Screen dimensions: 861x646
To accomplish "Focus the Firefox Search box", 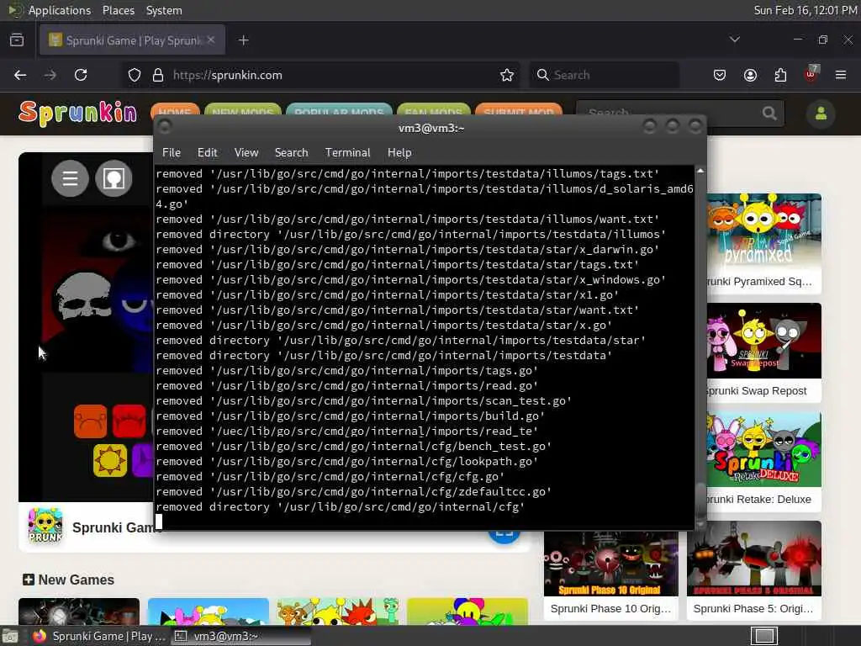I will pos(604,75).
